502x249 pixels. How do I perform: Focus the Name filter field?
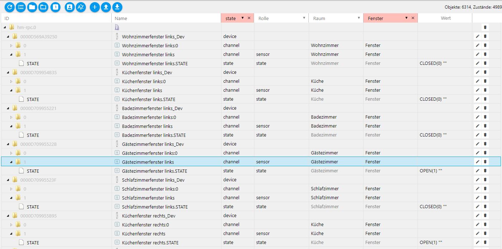[x=166, y=18]
